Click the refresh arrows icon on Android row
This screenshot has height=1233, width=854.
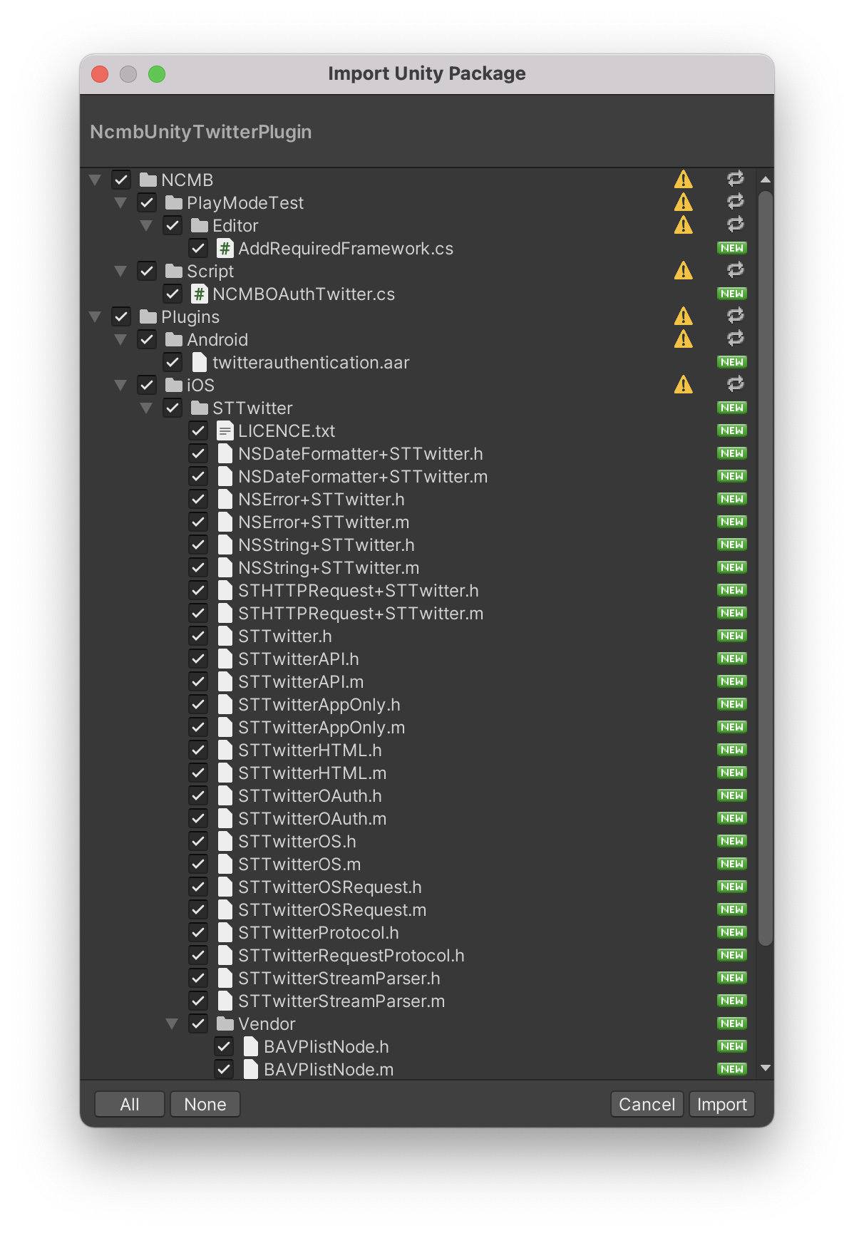point(735,339)
